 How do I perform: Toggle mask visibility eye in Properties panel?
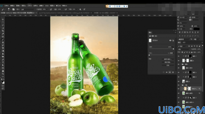click(170, 72)
